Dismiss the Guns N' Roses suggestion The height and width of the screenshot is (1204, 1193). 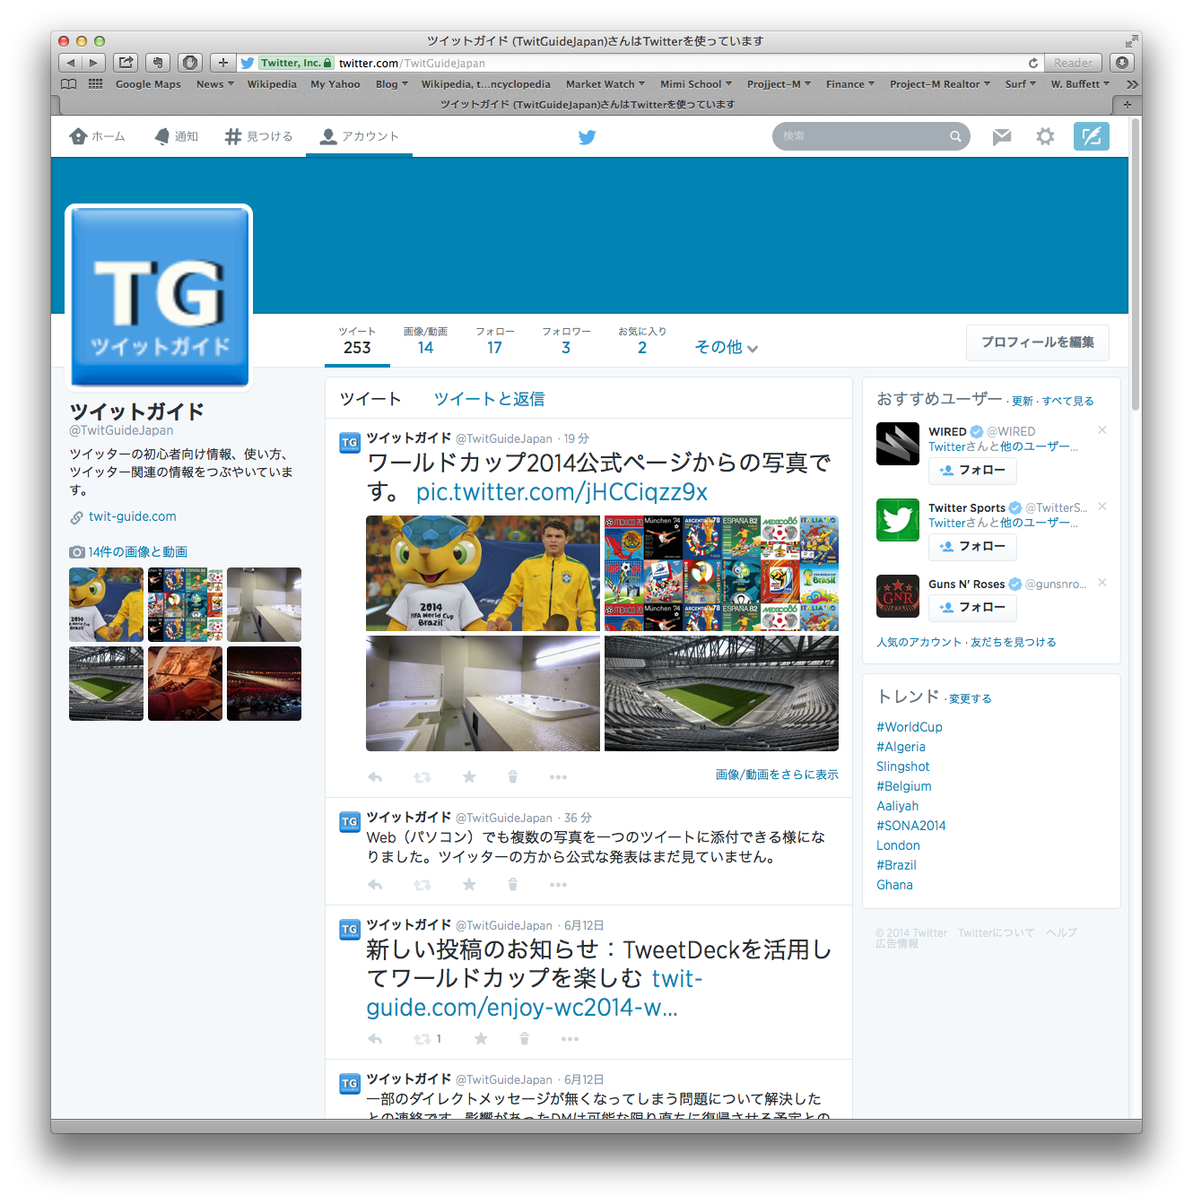[x=1102, y=583]
